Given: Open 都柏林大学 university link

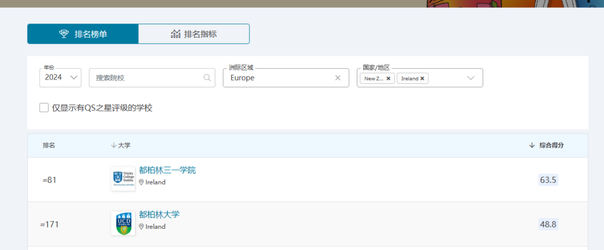Looking at the screenshot, I should (x=159, y=215).
